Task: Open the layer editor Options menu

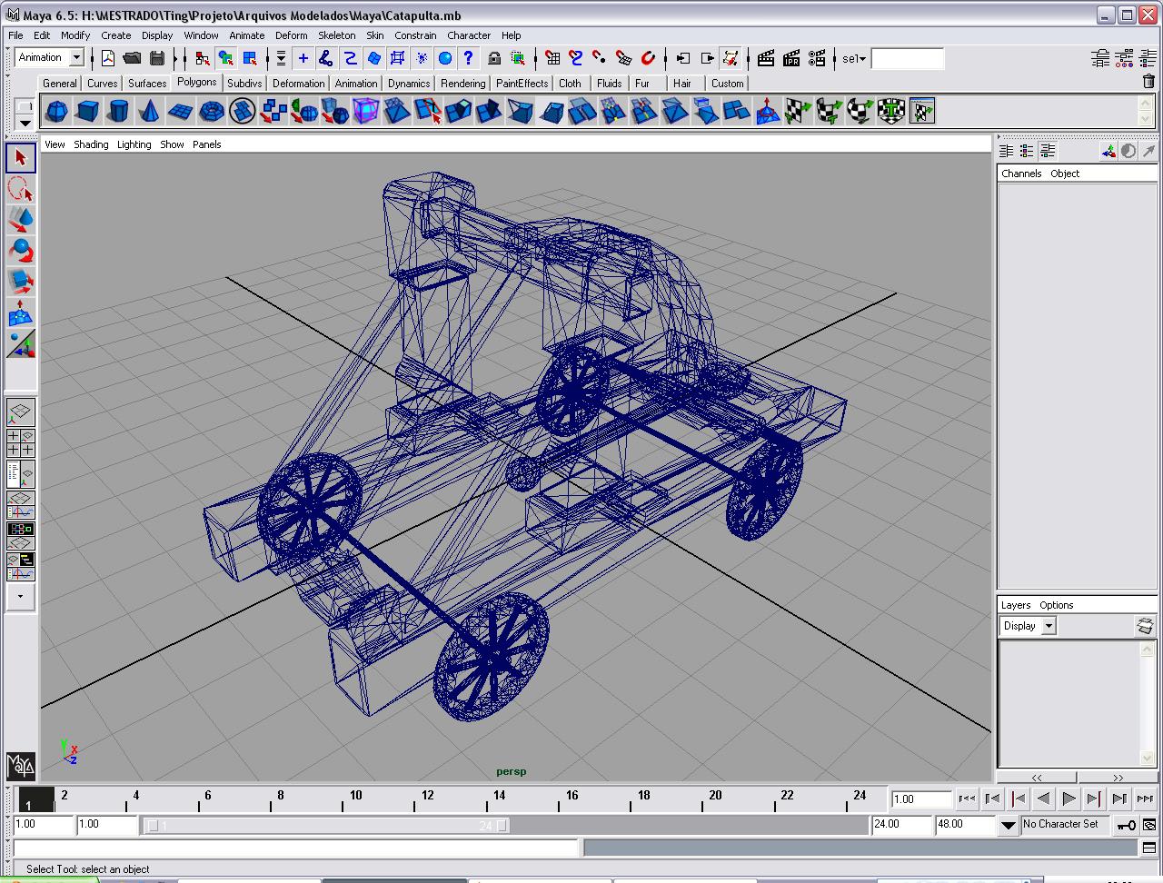Action: 1057,605
